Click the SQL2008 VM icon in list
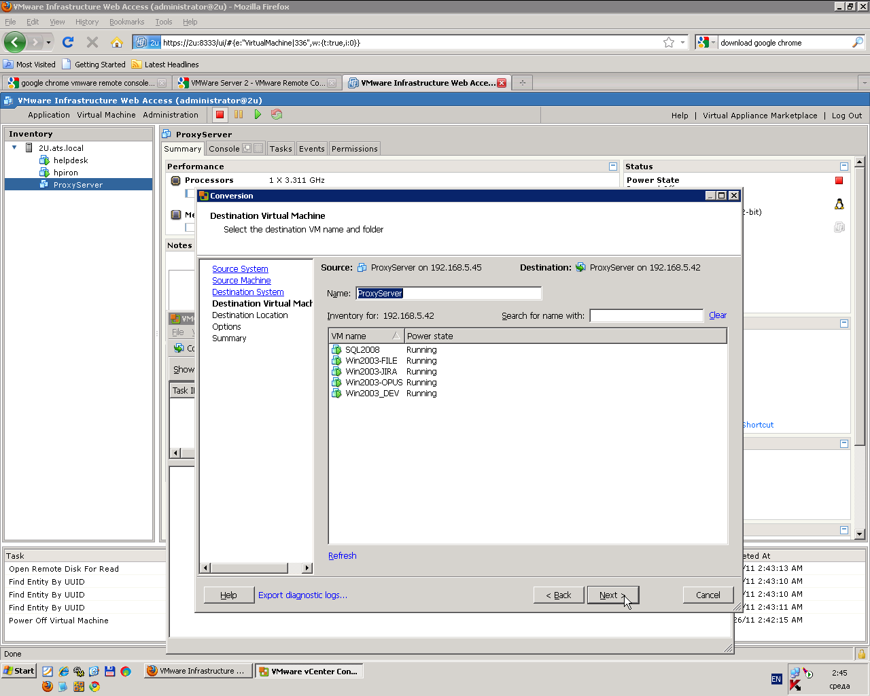Screen dimensions: 870x696 (x=336, y=349)
